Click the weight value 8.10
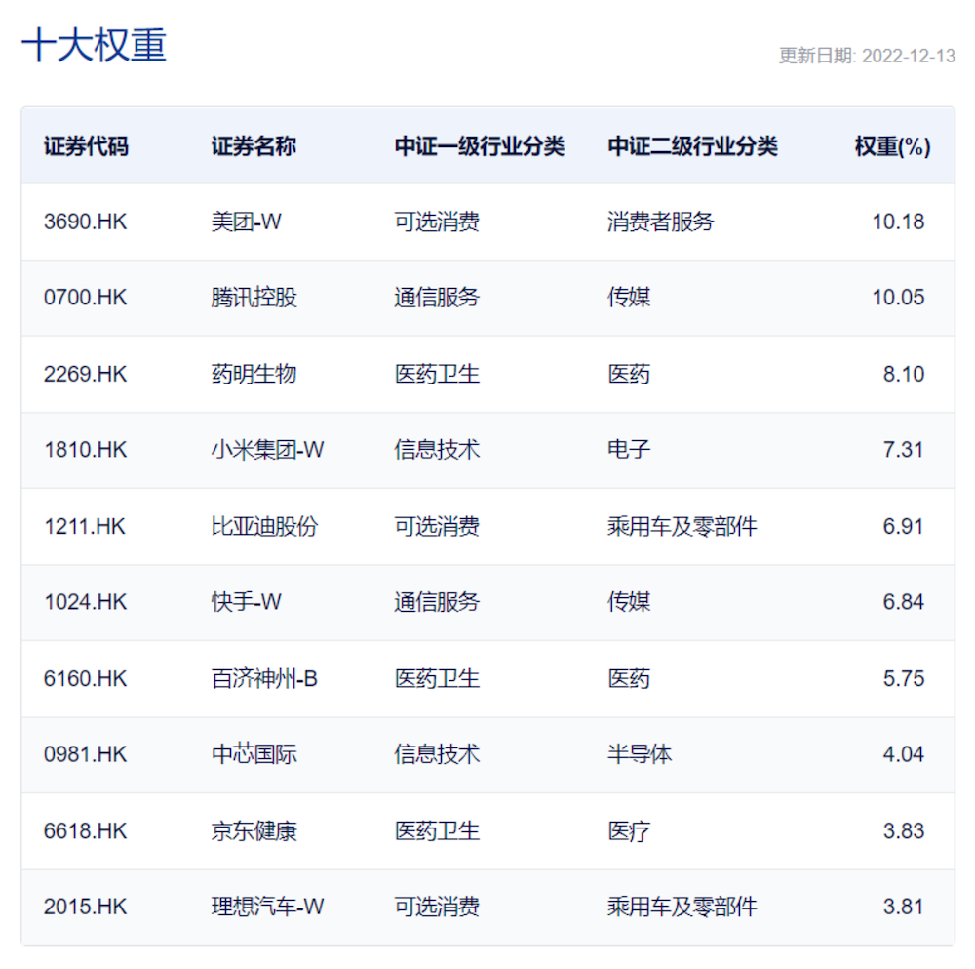 [x=904, y=374]
